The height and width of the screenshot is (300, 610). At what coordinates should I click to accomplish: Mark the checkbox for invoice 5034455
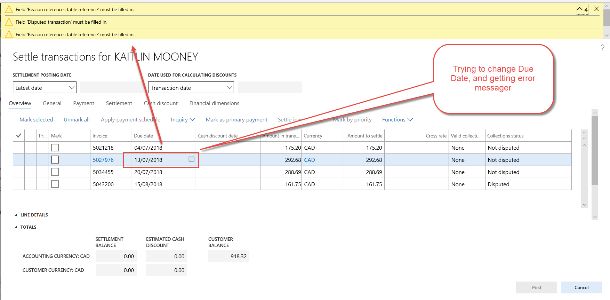click(x=55, y=172)
